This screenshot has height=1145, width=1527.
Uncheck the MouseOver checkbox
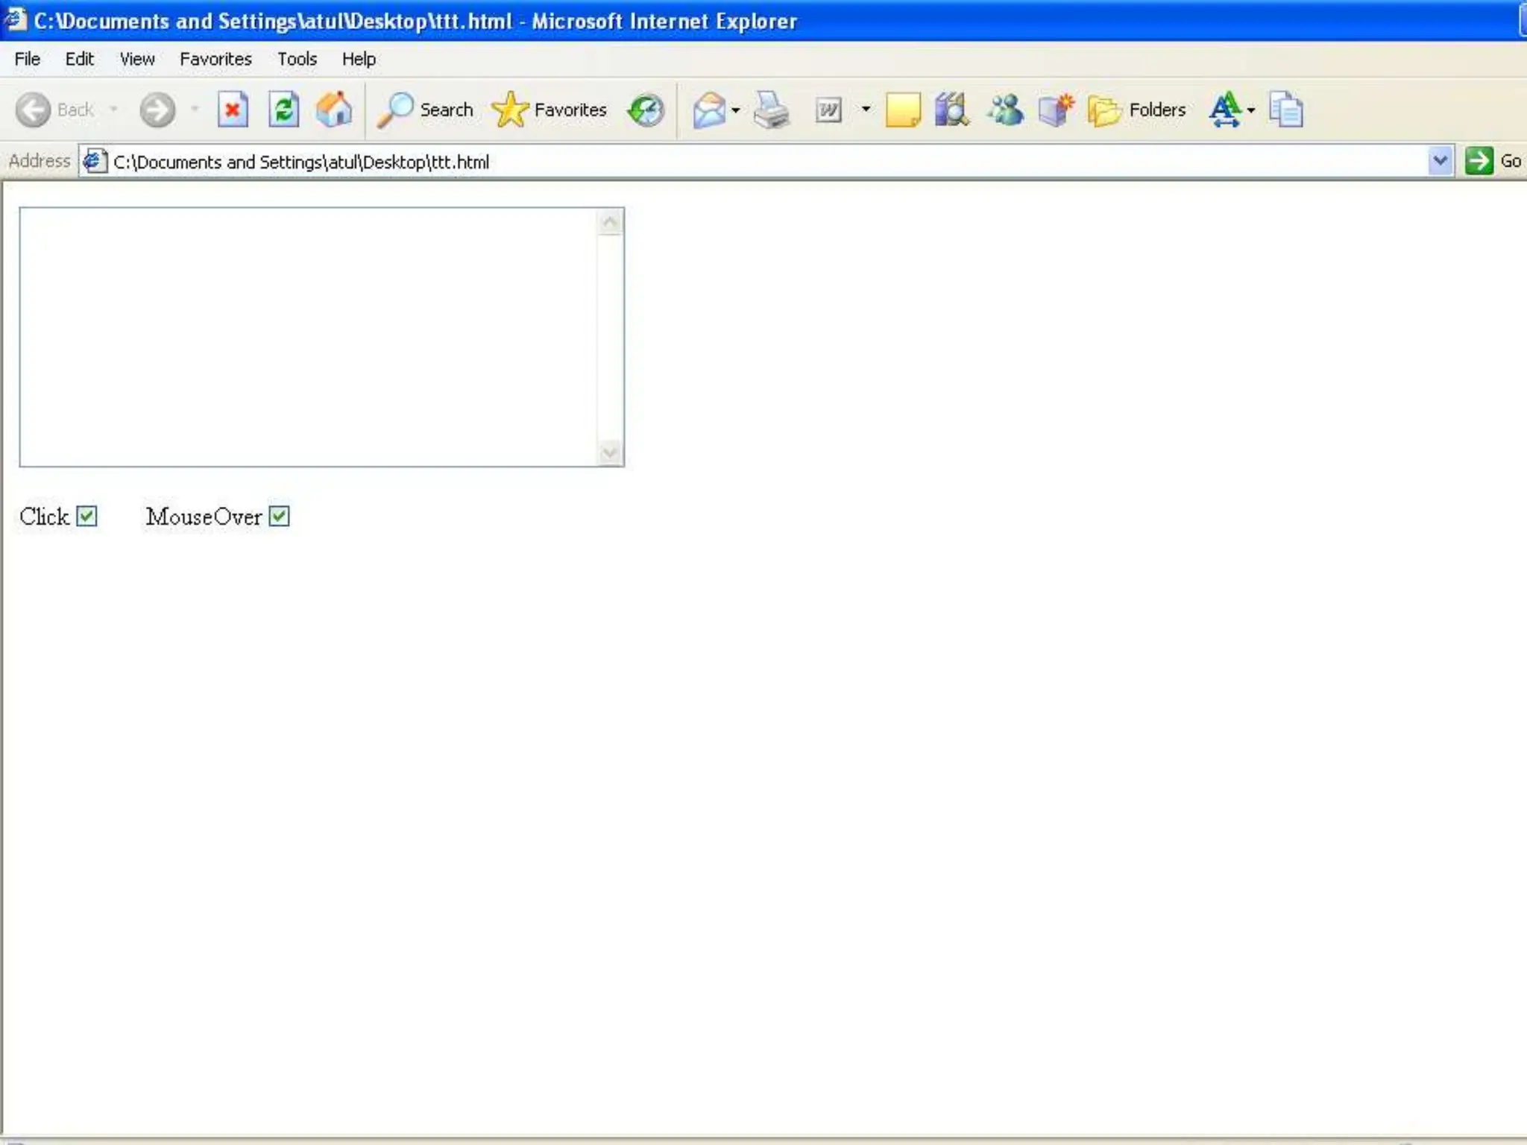(279, 516)
